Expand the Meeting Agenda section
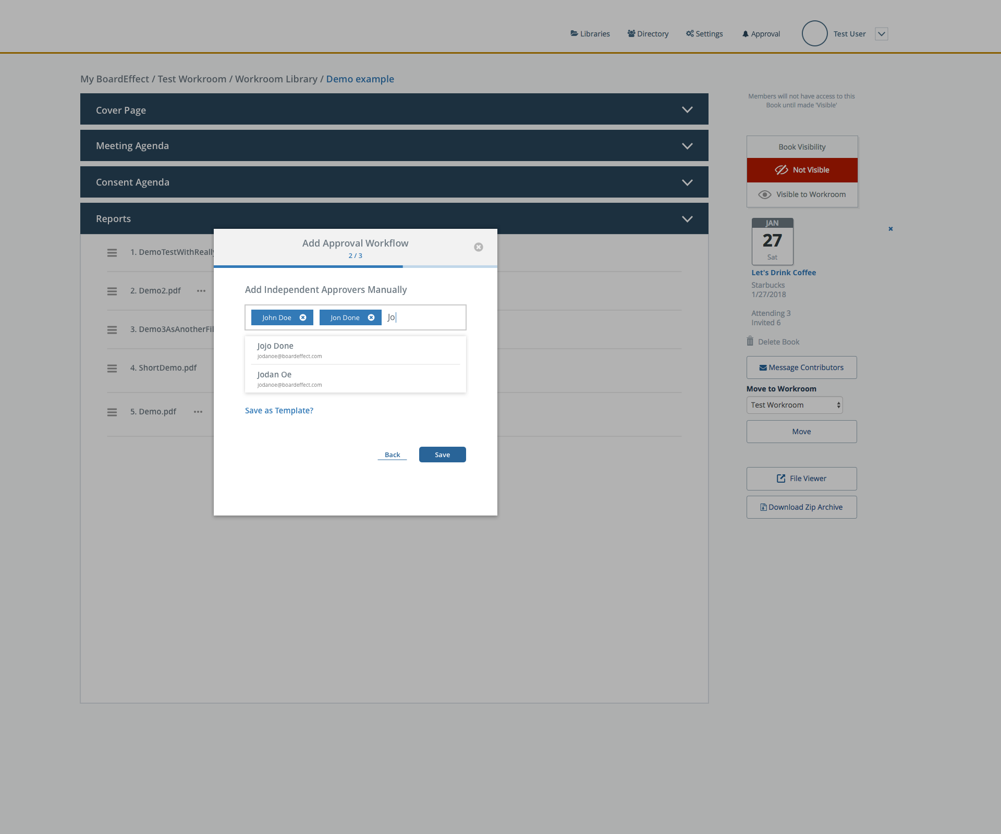 687,146
